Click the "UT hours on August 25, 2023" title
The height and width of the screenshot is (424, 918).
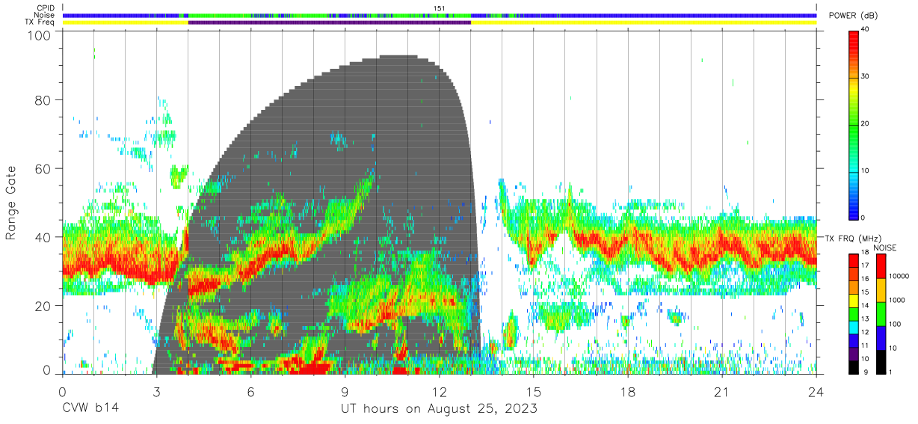point(439,409)
